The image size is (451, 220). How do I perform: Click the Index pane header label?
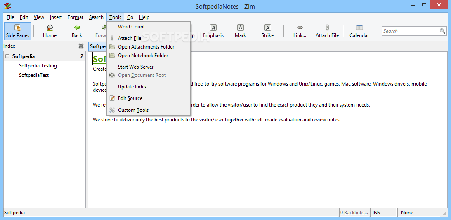(9, 46)
